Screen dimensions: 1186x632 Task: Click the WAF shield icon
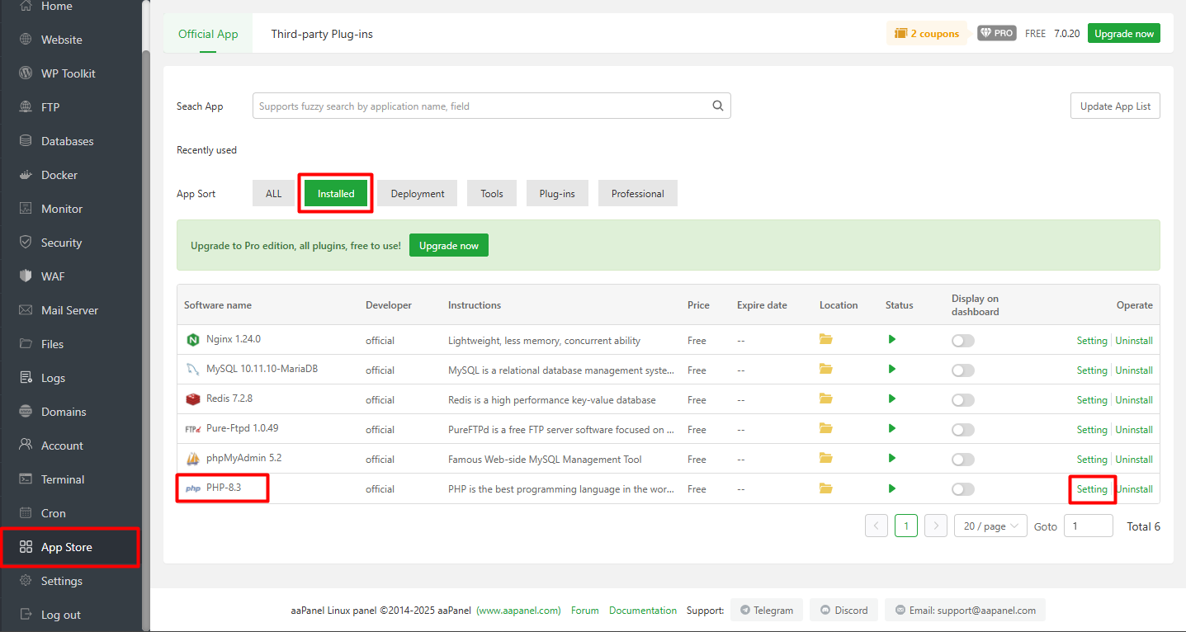pos(26,276)
